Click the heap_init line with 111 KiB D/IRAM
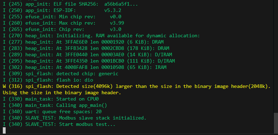 [89, 61]
